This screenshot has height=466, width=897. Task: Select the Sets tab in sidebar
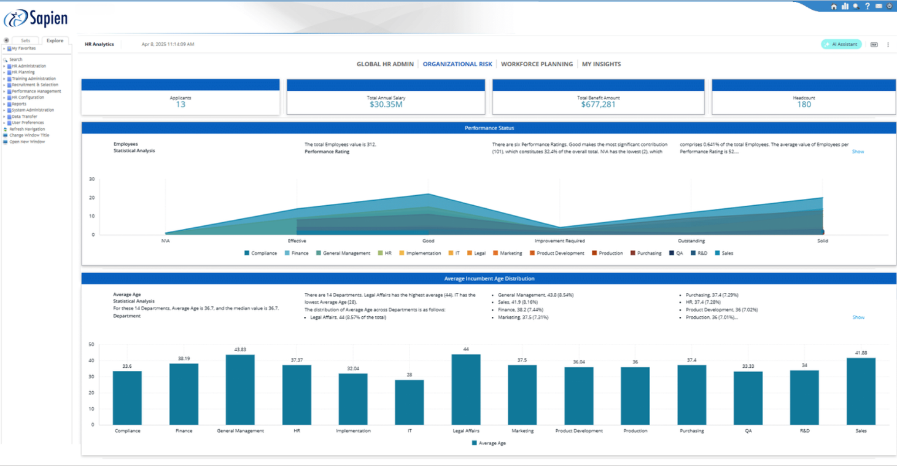tap(25, 41)
